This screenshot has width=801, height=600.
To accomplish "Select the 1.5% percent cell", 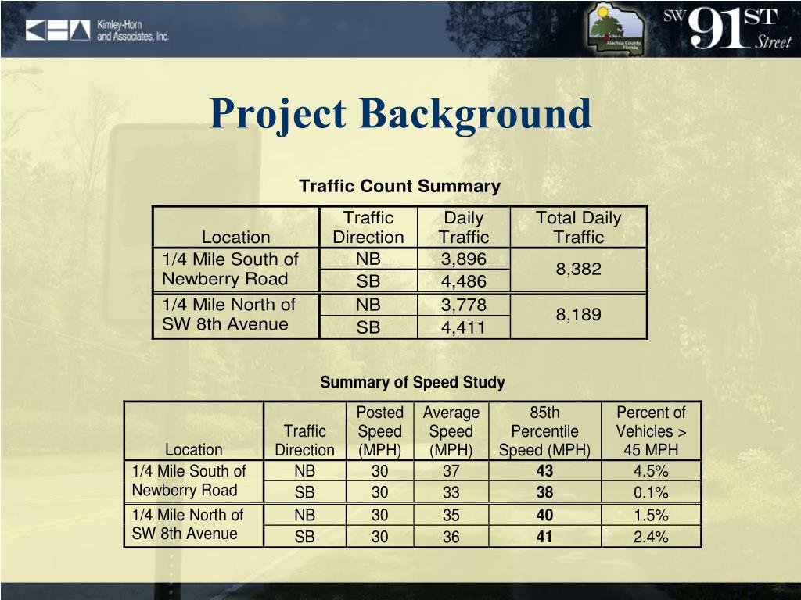I will pos(652,515).
